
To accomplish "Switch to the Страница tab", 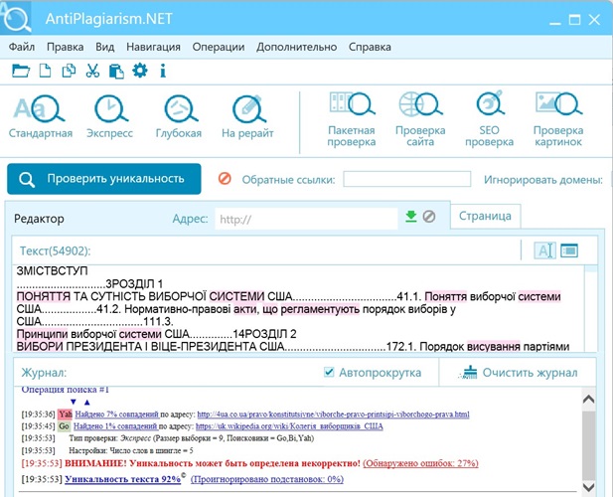I will tap(485, 216).
